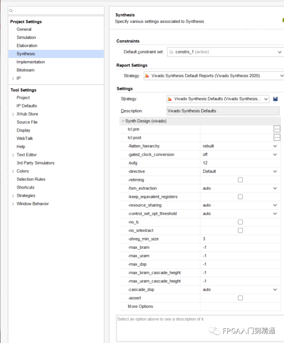Screen dimensions: 284x343
Task: Expand the Window Behavior tree node
Action: point(13,204)
